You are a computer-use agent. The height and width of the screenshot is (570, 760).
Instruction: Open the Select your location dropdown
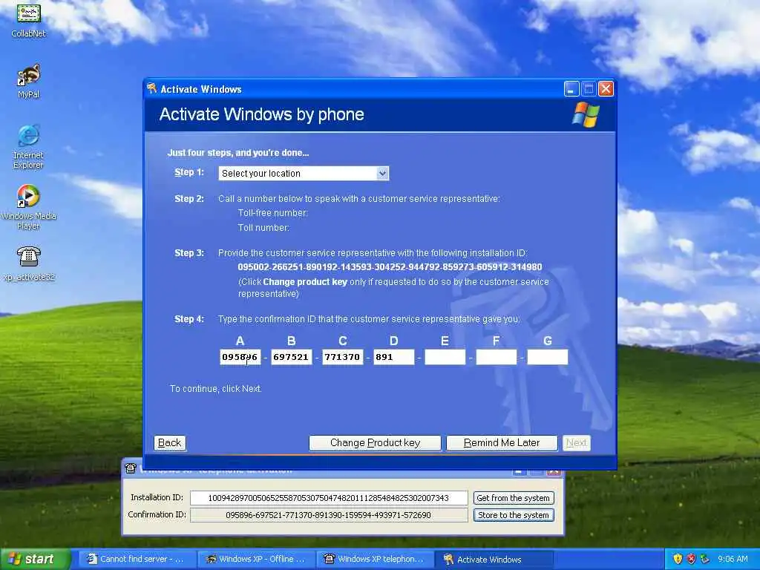point(304,174)
